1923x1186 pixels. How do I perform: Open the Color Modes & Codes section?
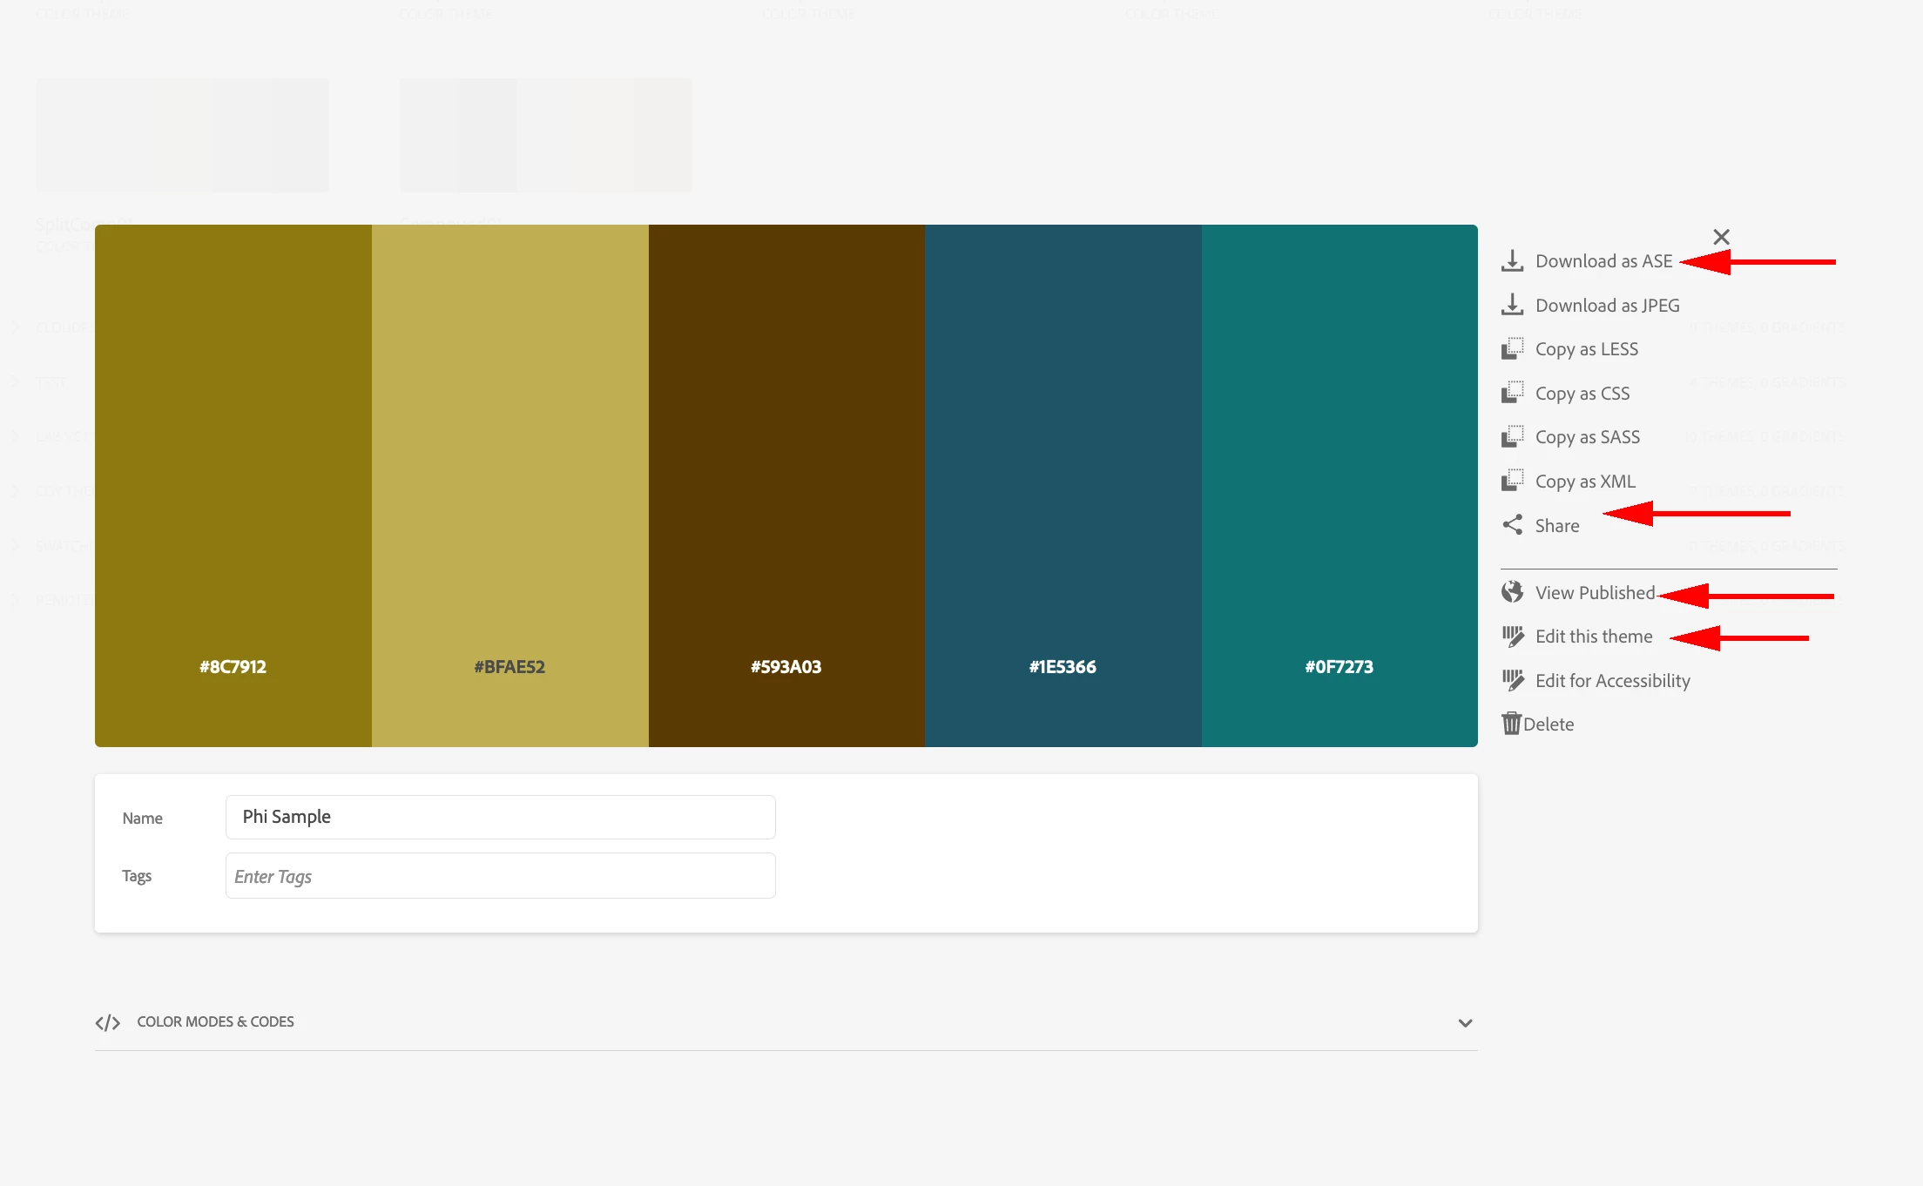click(x=215, y=1021)
